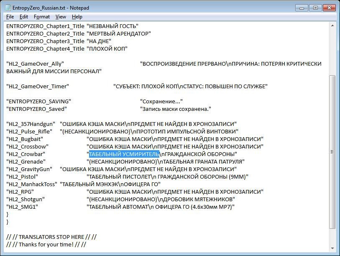Click text СТАТУС: ПОВЫШЕН ПО СЛУЖБЕ
The width and height of the screenshot is (340, 256).
[x=225, y=86]
